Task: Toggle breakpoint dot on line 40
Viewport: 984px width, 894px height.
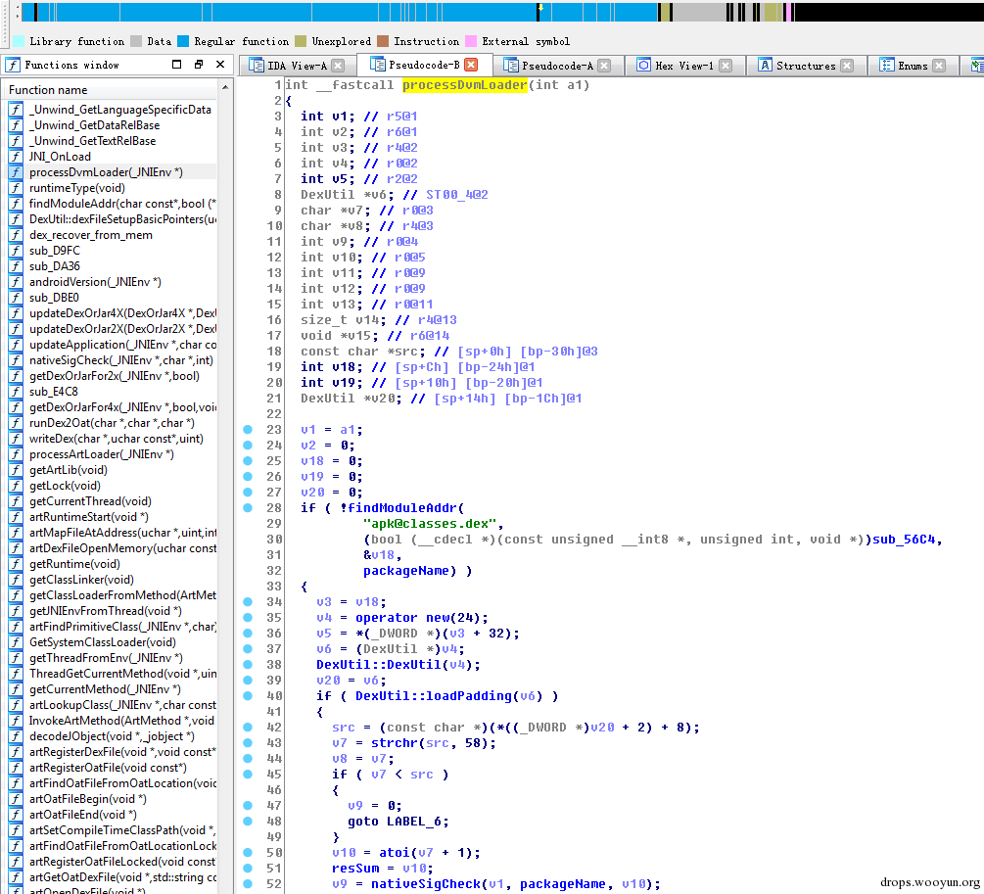Action: (x=248, y=696)
